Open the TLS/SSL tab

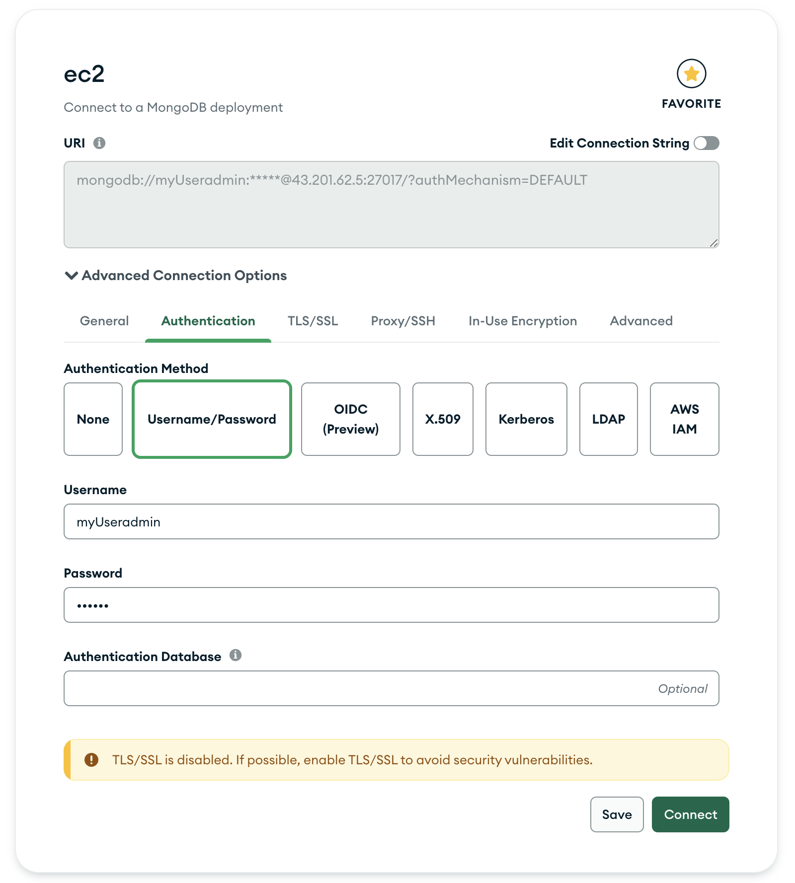(313, 321)
